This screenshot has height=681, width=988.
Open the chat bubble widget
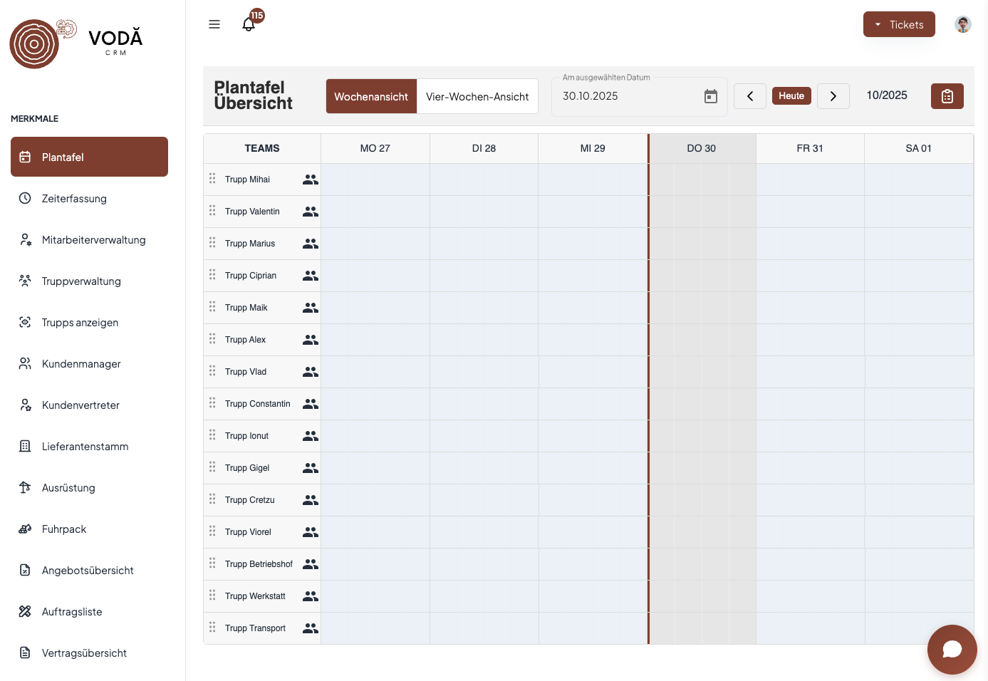[x=952, y=649]
